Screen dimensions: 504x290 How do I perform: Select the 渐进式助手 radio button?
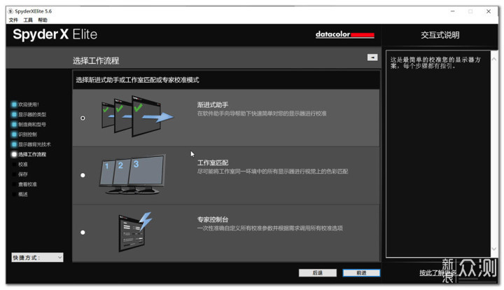pyautogui.click(x=83, y=118)
